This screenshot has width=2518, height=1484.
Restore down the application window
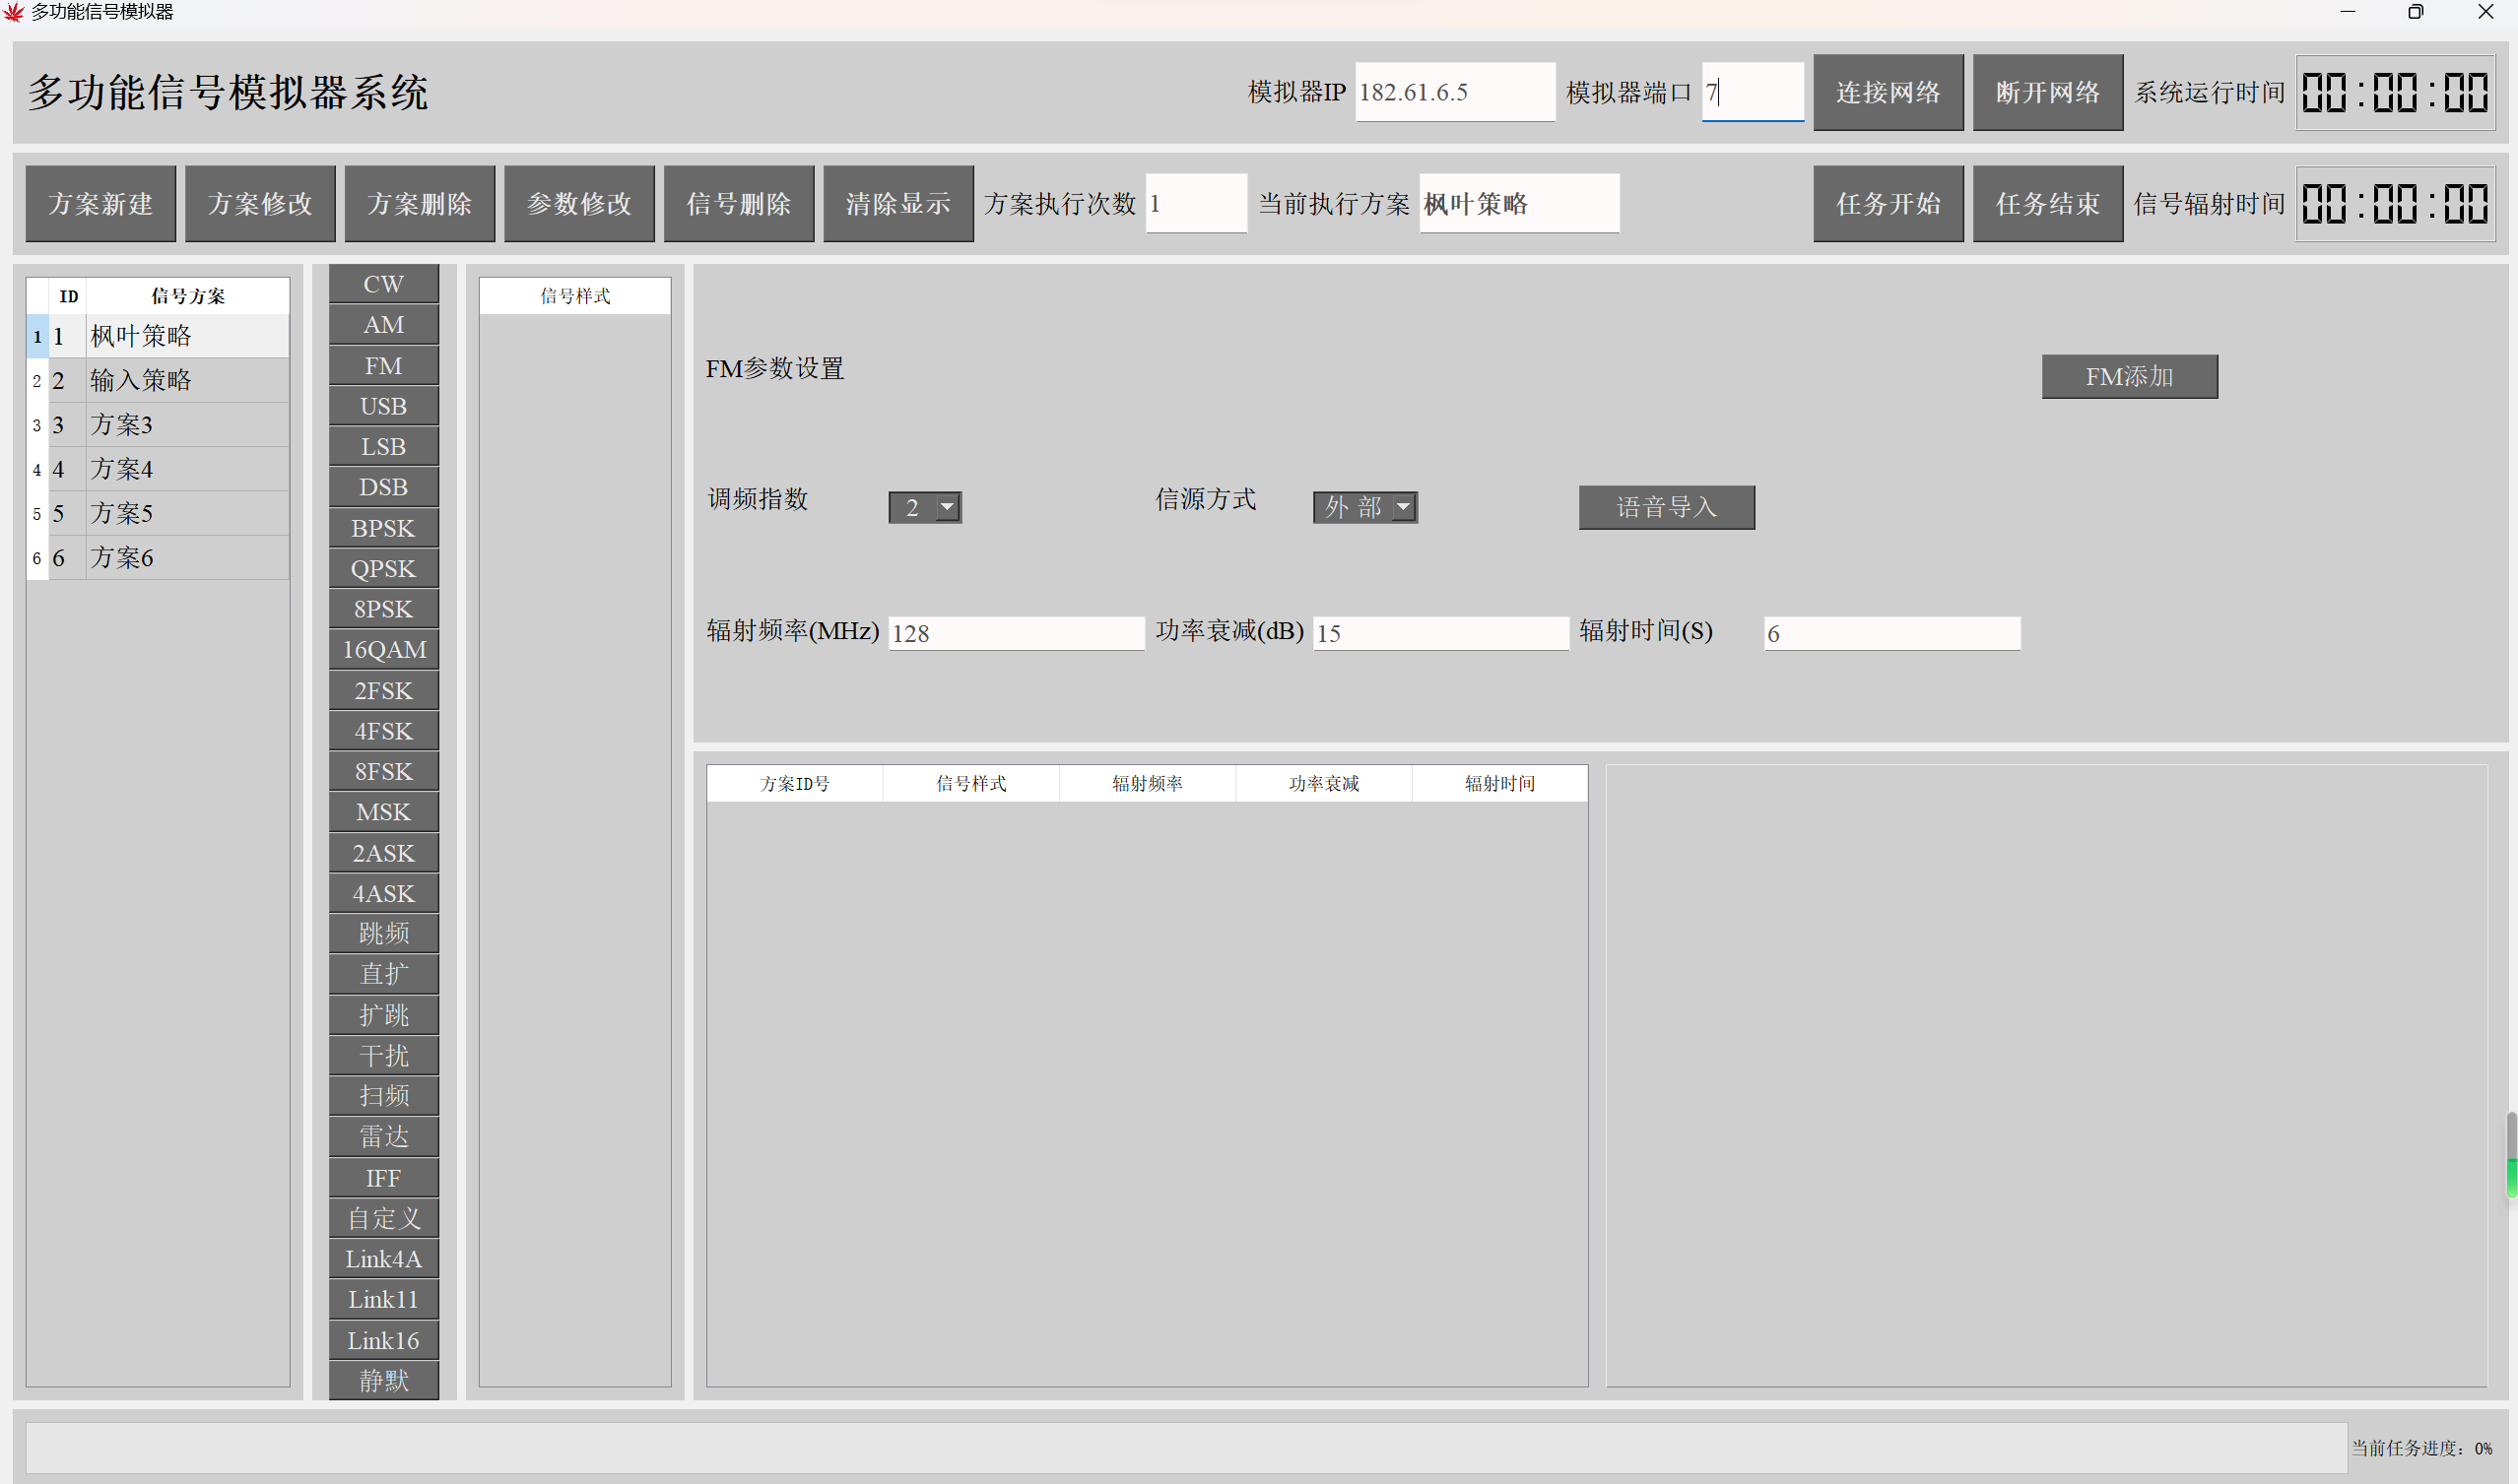[x=2415, y=12]
